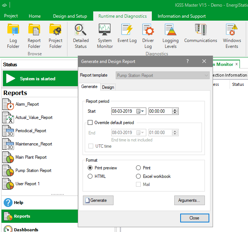248x232 pixels.
Task: Click the Start time spinner arrows
Action: point(175,111)
